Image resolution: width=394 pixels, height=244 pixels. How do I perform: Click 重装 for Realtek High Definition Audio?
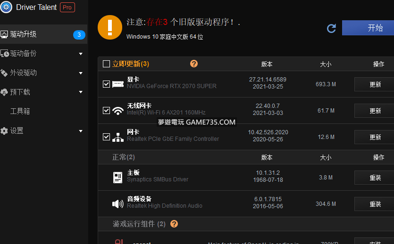tap(375, 204)
